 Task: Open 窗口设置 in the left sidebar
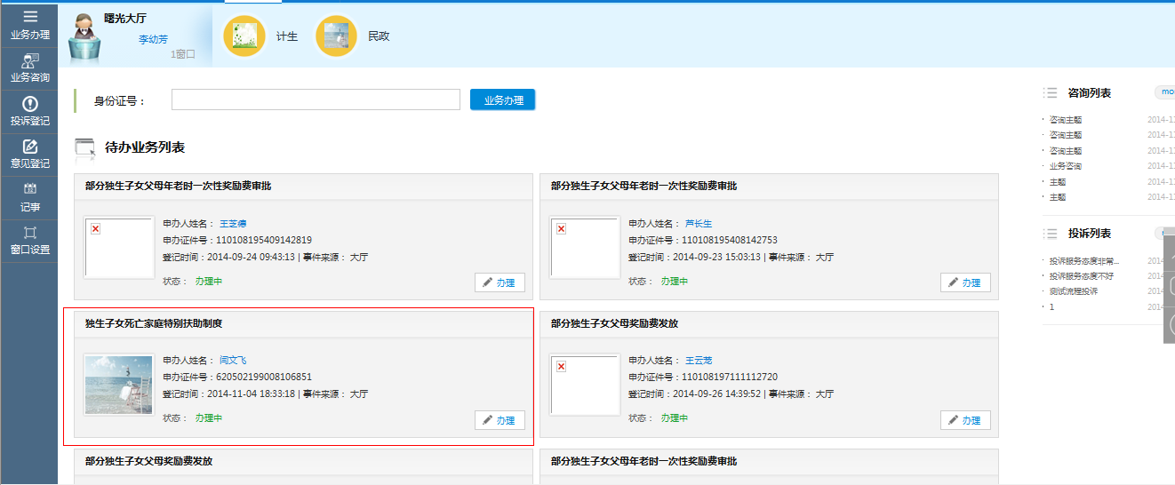pos(29,240)
